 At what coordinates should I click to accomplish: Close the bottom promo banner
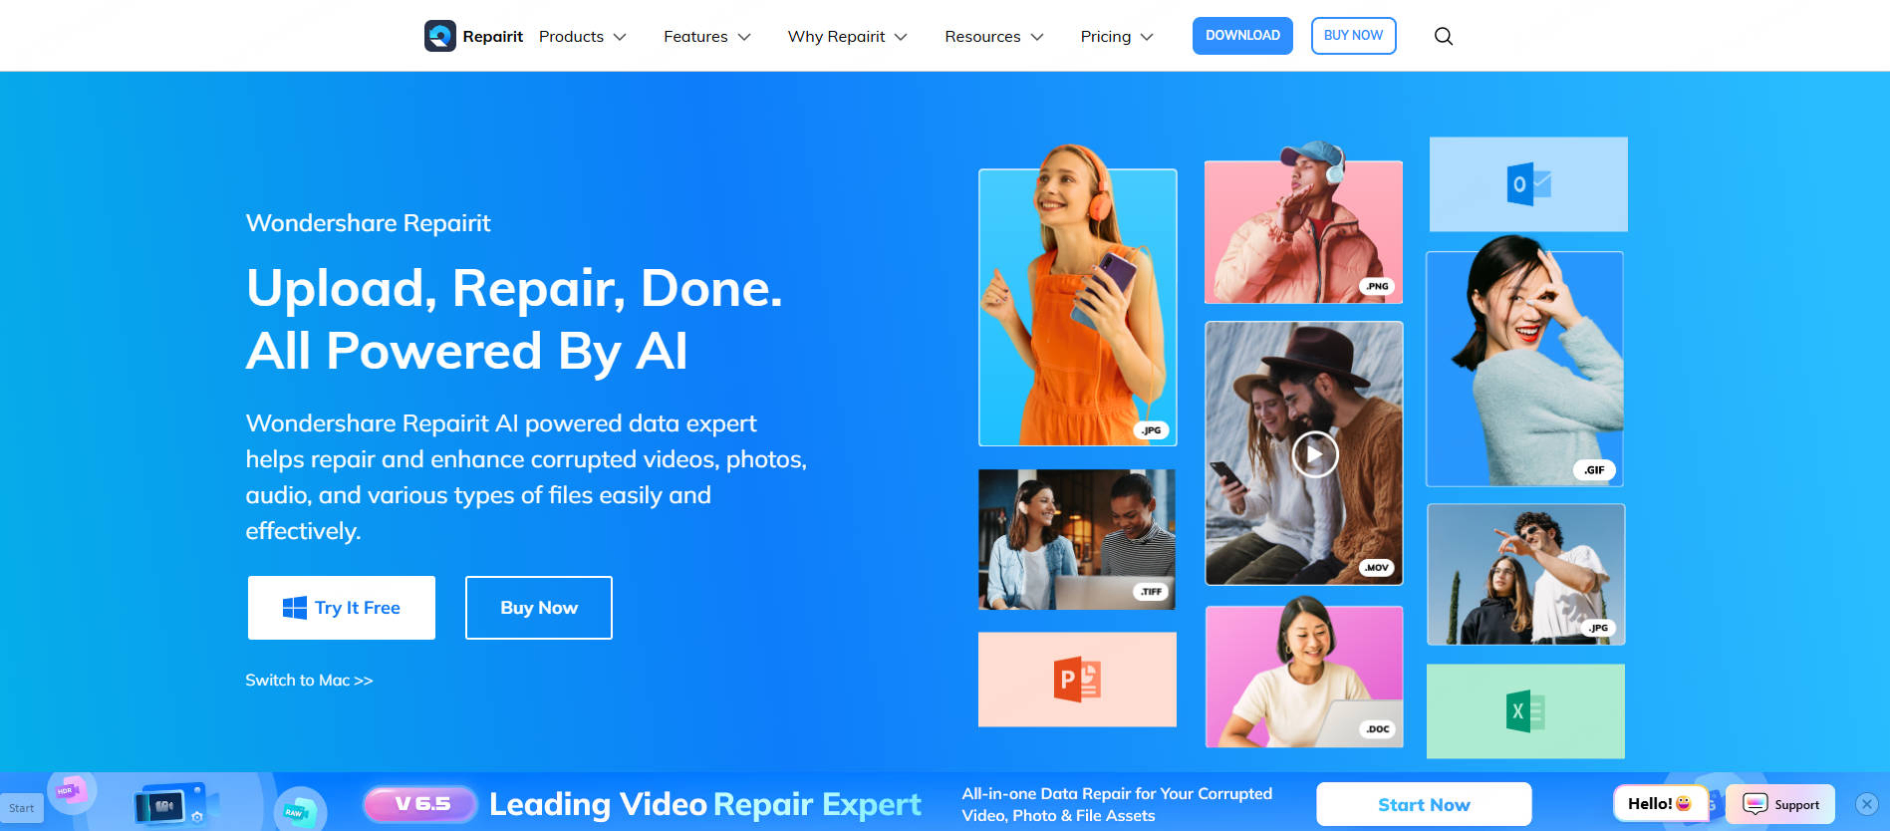point(1866,804)
